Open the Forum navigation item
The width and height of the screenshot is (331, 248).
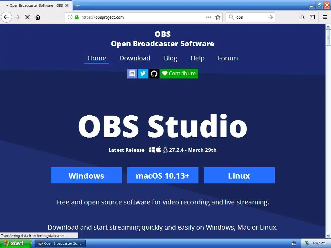(228, 58)
